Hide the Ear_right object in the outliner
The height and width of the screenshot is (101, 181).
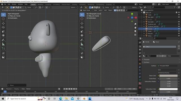coord(179,17)
